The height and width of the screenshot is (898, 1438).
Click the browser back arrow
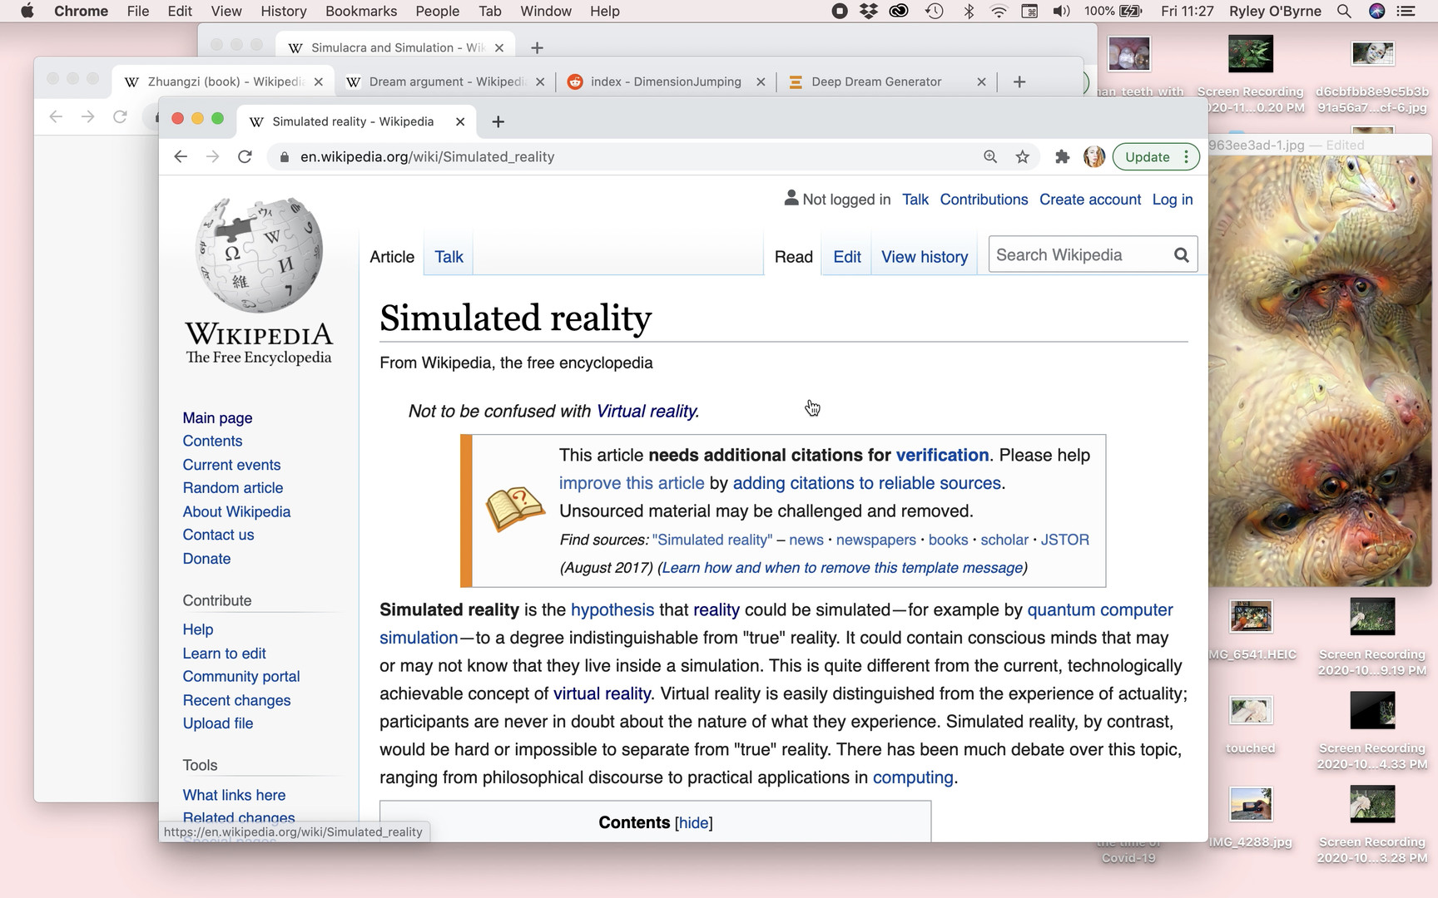point(181,157)
